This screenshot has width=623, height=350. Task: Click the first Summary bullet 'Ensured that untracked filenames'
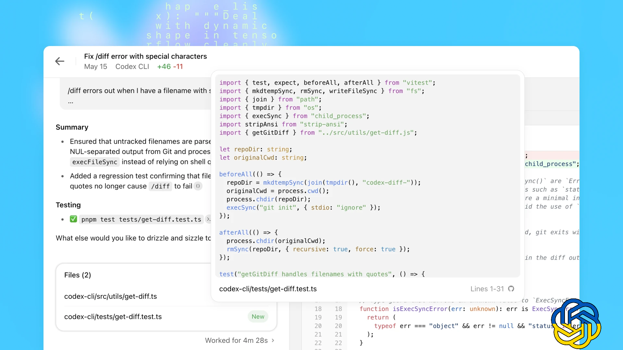[140, 151]
